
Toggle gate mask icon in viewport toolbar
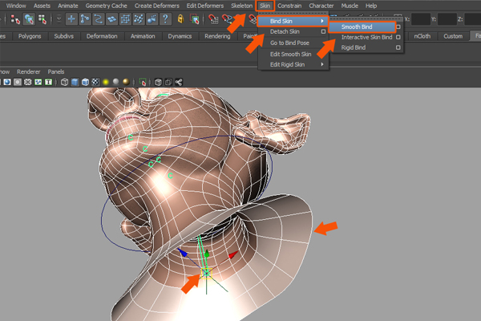tap(18, 82)
